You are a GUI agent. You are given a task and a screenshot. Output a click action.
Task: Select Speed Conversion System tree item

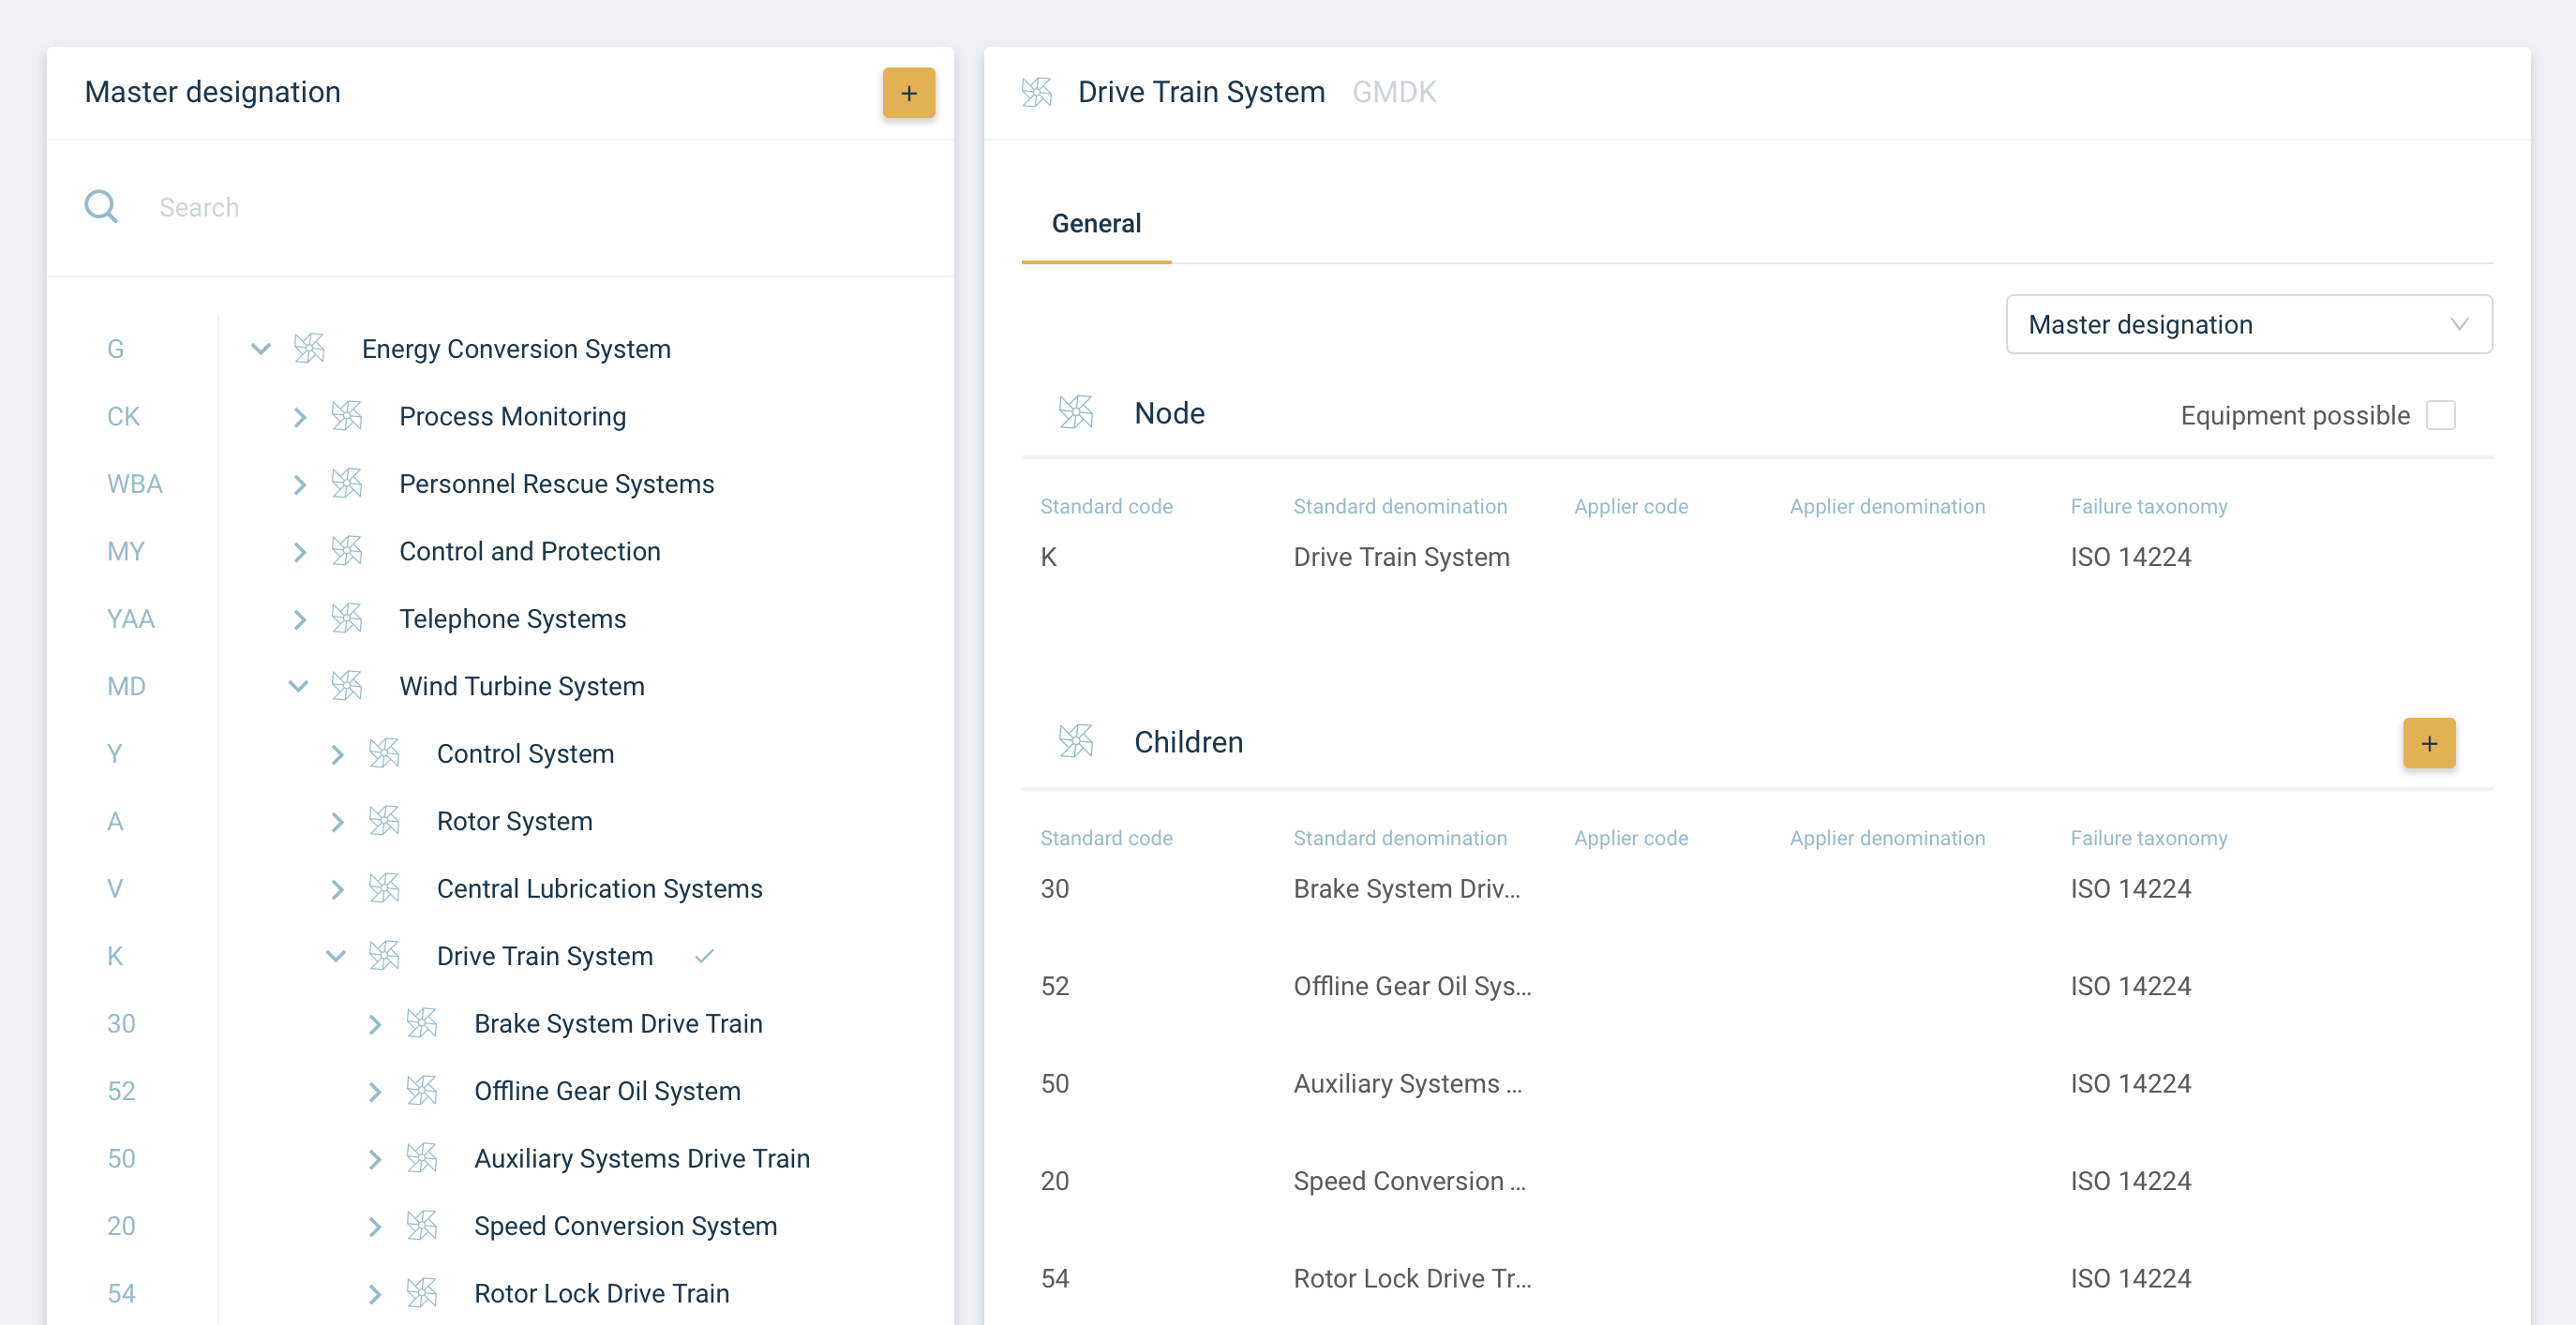click(625, 1225)
